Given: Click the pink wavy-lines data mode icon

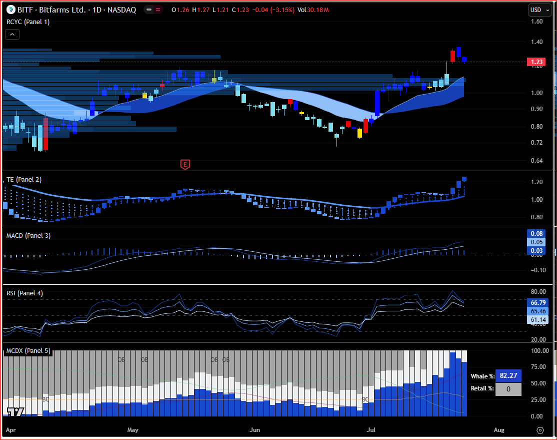Looking at the screenshot, I should tap(157, 10).
